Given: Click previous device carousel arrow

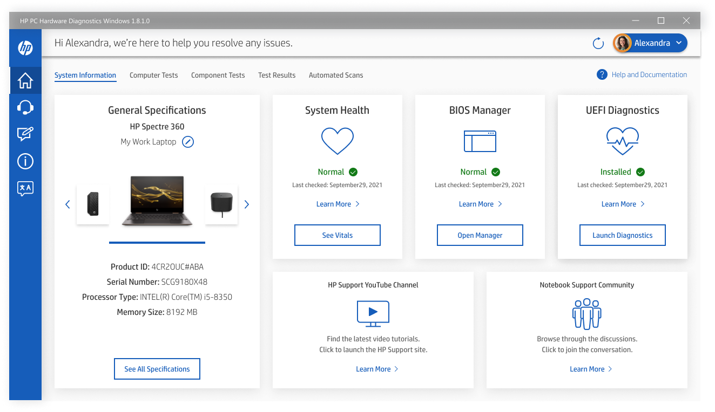Looking at the screenshot, I should click(68, 204).
